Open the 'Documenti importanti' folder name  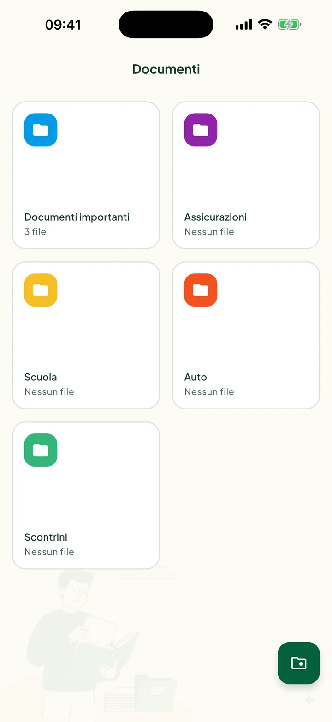click(x=77, y=217)
